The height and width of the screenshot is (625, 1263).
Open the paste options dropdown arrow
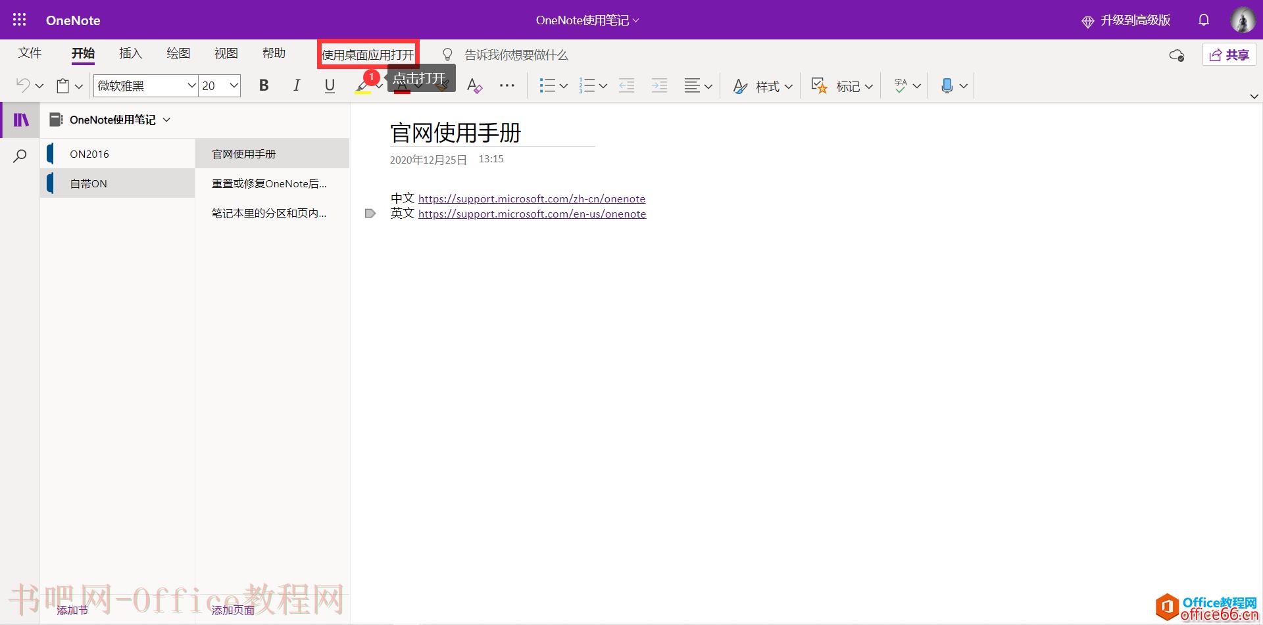(79, 86)
